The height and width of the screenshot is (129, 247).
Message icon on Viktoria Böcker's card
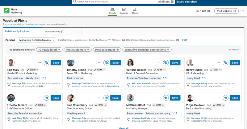coord(166,63)
